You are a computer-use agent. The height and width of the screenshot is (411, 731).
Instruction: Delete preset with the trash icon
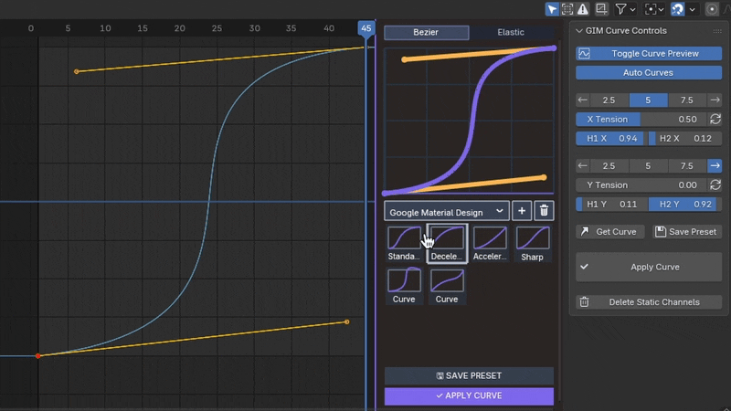click(544, 211)
